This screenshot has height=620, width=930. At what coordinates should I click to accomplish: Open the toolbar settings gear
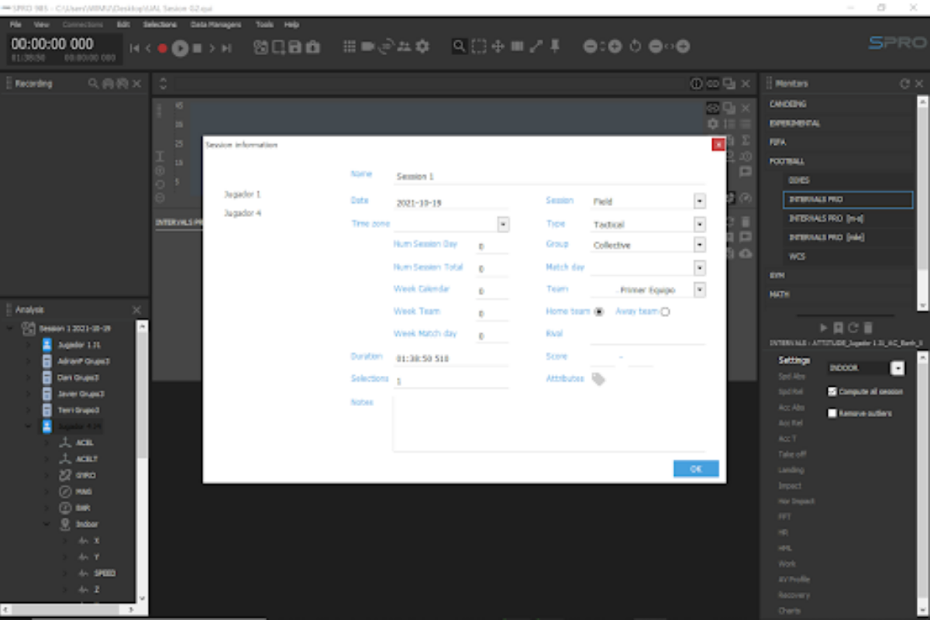pyautogui.click(x=421, y=46)
